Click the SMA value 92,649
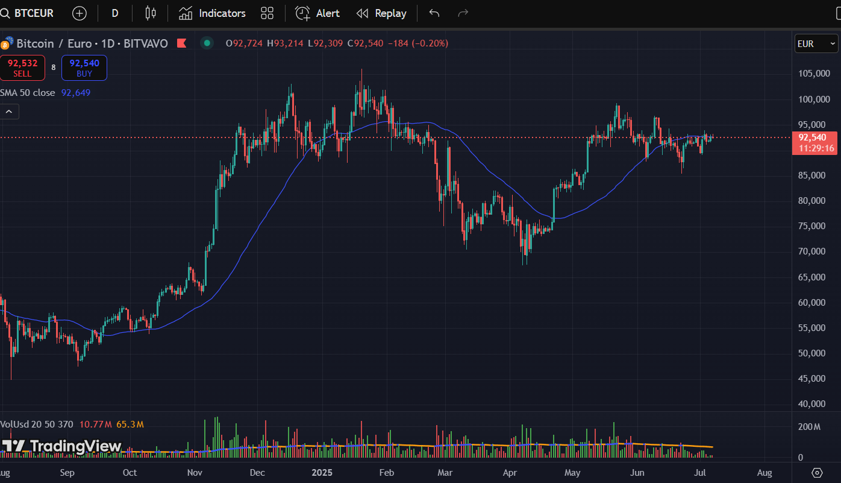This screenshot has width=841, height=483. [76, 93]
